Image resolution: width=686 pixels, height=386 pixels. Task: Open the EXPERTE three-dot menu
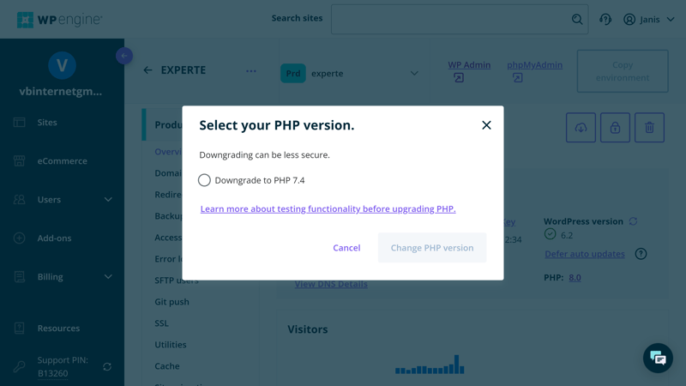[x=250, y=71]
